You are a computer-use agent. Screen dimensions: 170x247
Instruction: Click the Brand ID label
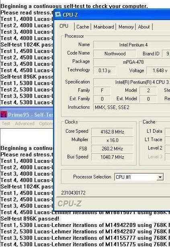click(151, 54)
